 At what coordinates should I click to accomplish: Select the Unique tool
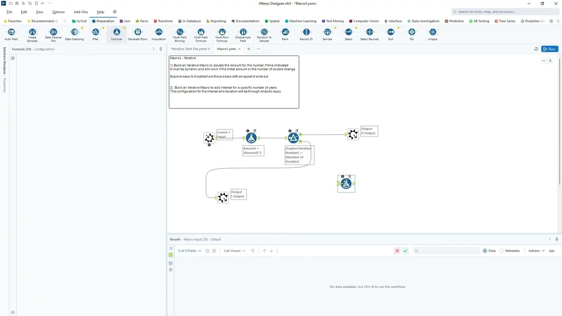pos(432,35)
